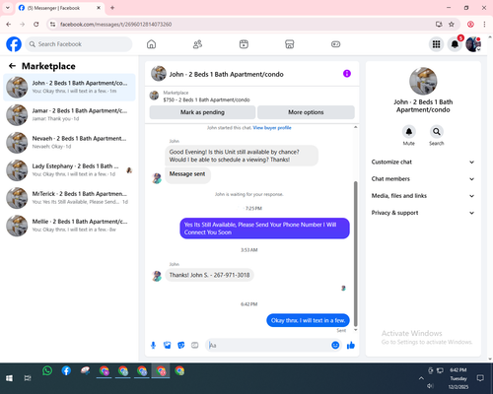Go back using the arrow beside Marketplace
This screenshot has height=394, width=493.
12,66
